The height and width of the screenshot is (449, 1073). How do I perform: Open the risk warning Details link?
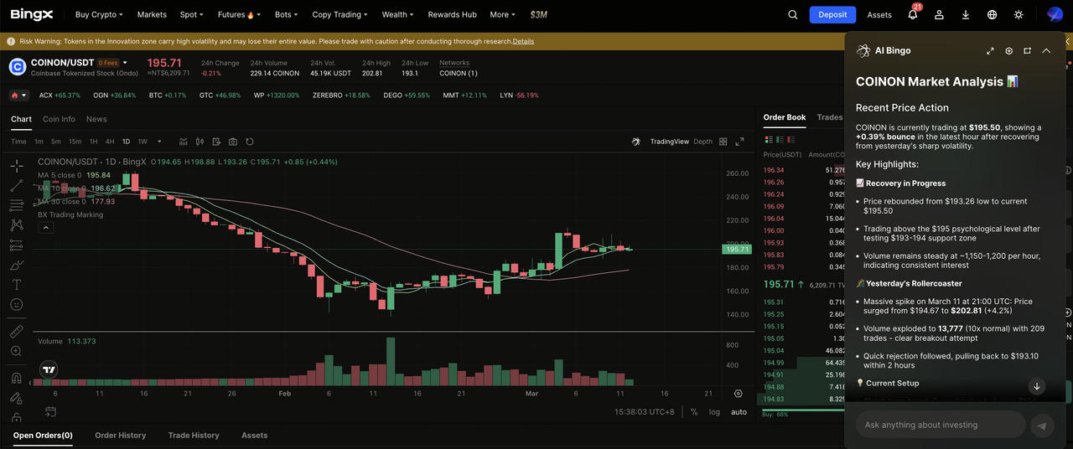pos(523,41)
